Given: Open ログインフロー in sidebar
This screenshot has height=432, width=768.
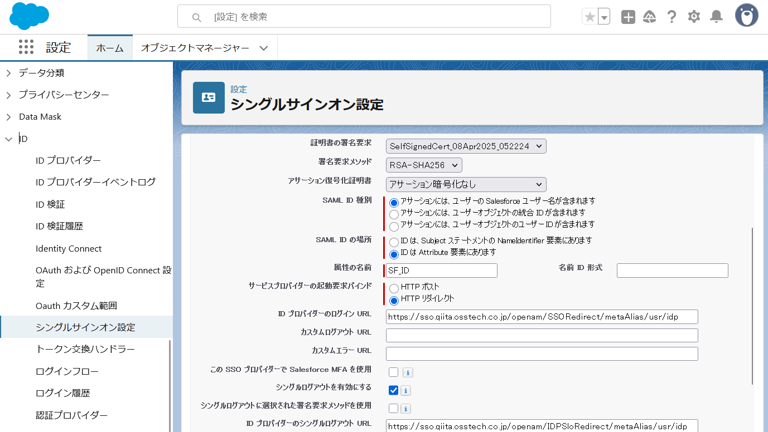Looking at the screenshot, I should click(x=67, y=371).
